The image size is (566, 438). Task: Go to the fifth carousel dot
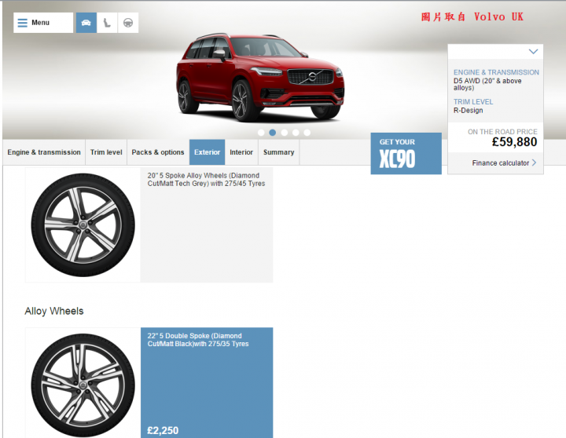(x=307, y=133)
